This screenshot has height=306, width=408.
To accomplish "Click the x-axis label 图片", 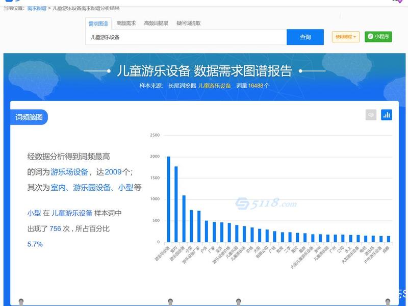I will click(295, 250).
